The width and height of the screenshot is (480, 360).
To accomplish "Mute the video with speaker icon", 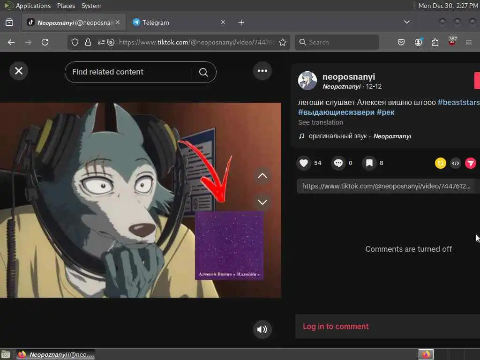I will coord(262,330).
